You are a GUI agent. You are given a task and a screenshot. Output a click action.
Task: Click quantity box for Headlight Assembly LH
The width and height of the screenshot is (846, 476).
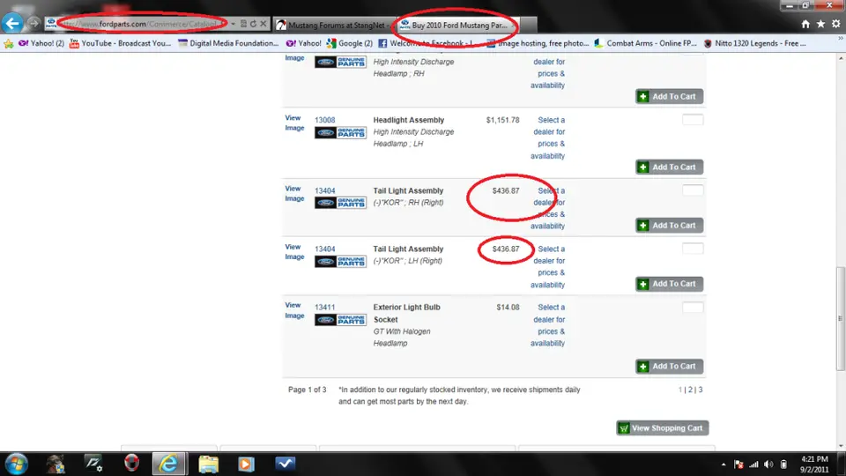click(693, 120)
